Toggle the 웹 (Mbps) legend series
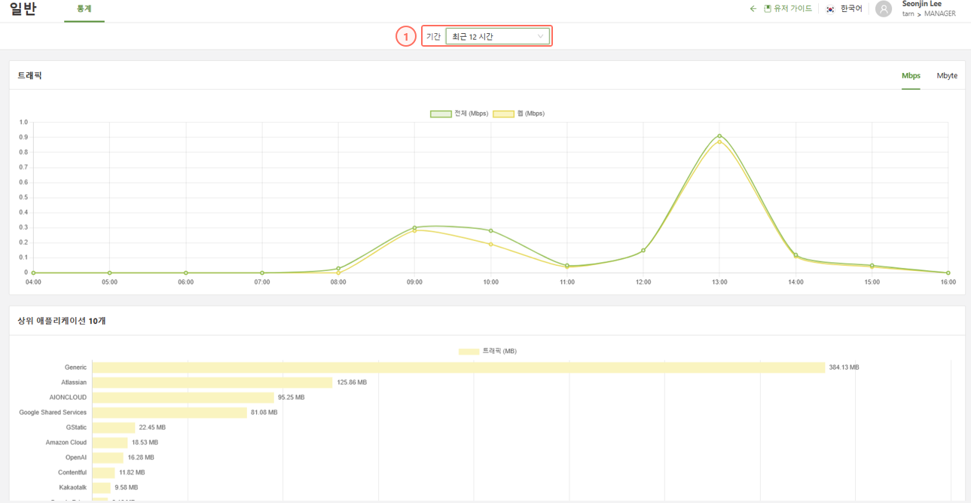This screenshot has height=503, width=971. 518,114
